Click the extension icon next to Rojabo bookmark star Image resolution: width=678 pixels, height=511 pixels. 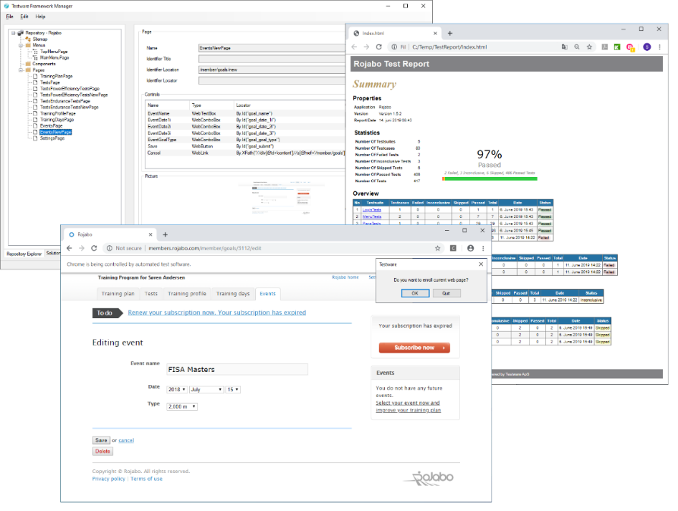[453, 248]
